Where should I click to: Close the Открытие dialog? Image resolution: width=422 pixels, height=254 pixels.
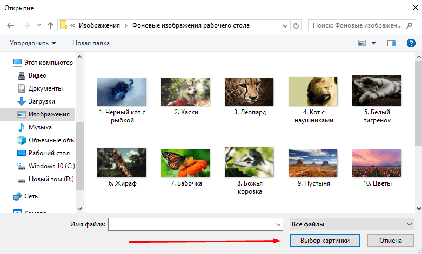(x=416, y=8)
